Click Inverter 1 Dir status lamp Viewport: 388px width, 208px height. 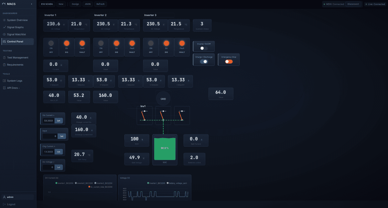pos(67,43)
